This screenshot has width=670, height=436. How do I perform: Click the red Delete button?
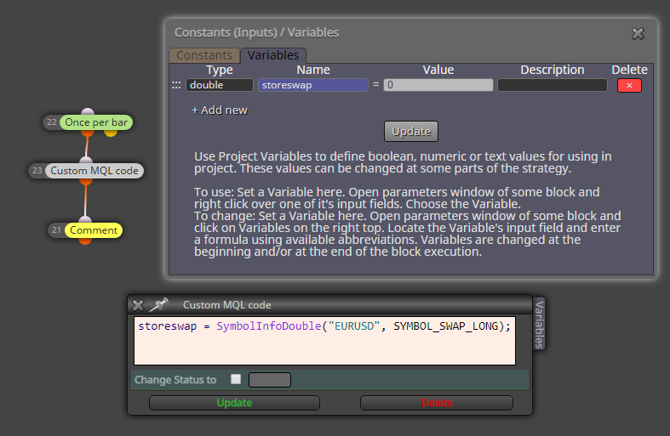tap(437, 403)
